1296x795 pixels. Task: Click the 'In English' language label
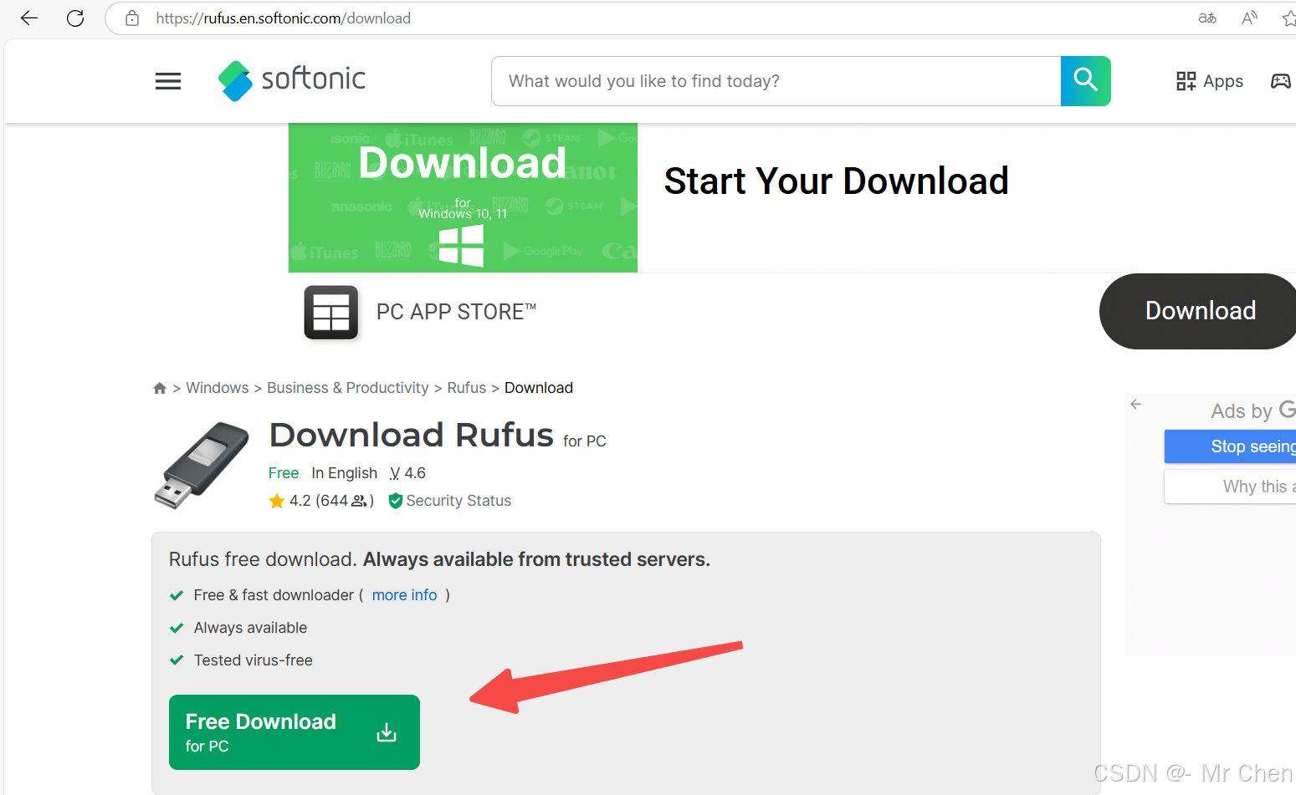(x=344, y=473)
